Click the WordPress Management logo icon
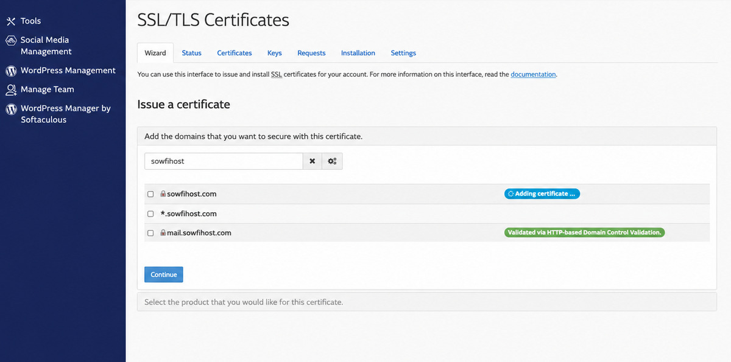Image resolution: width=731 pixels, height=362 pixels. point(10,71)
